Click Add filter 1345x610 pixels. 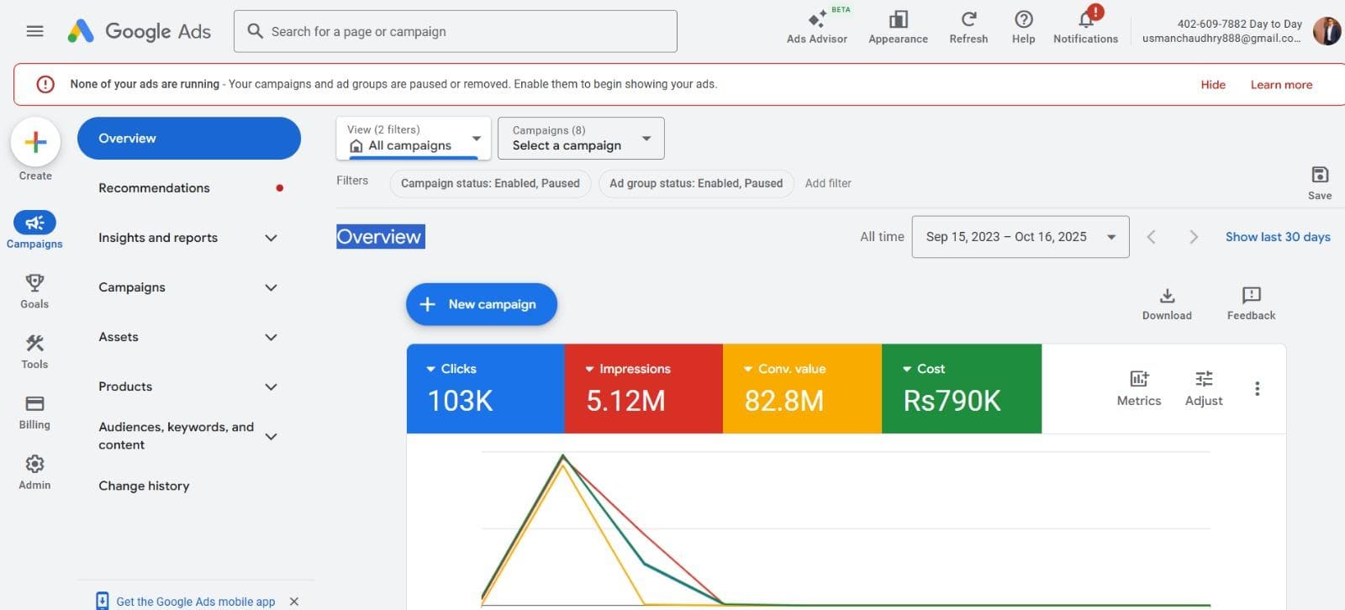828,183
